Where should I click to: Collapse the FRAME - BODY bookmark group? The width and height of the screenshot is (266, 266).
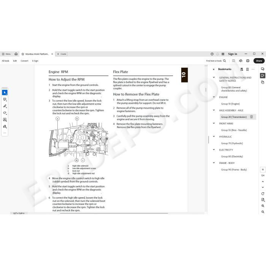click(214, 163)
